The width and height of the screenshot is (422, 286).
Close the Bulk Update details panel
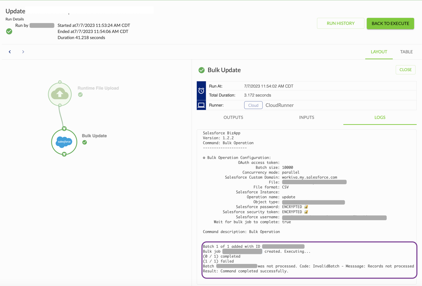pos(405,70)
